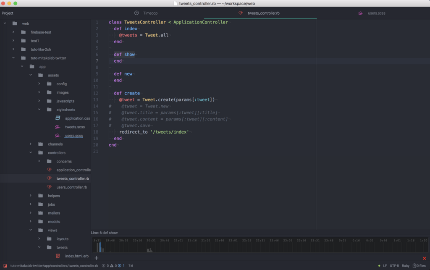Click the Ruby grammar selector
Viewport: 430px width, 270px height.
405,266
